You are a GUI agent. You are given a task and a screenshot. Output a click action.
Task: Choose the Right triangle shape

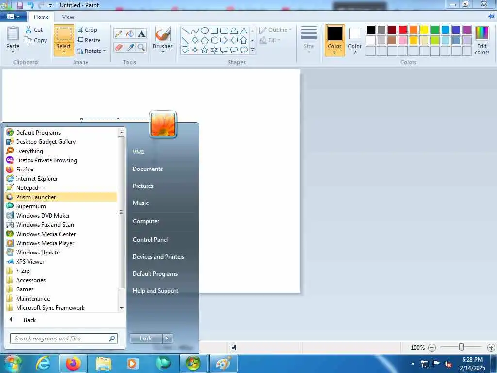(185, 40)
